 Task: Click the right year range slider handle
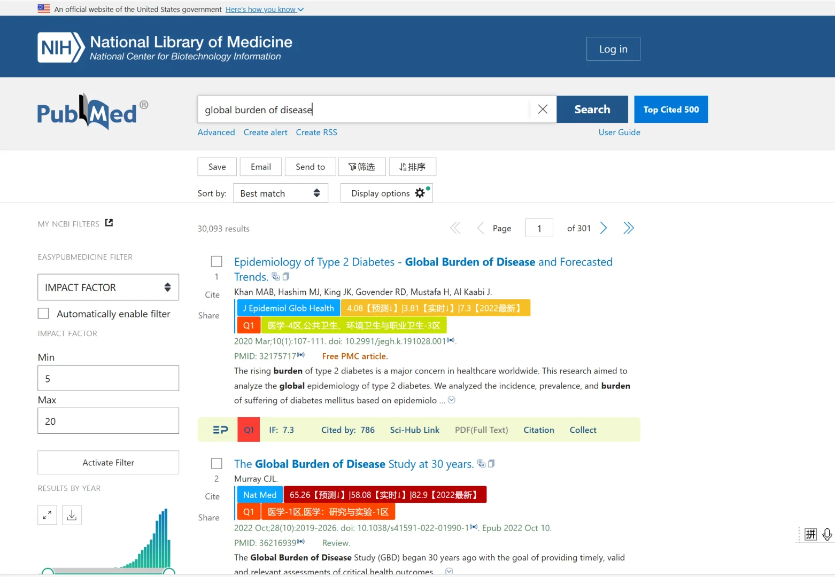click(x=169, y=572)
